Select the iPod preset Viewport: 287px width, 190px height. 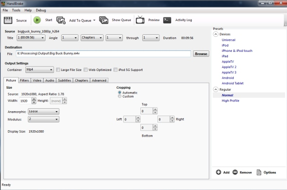[x=225, y=46]
